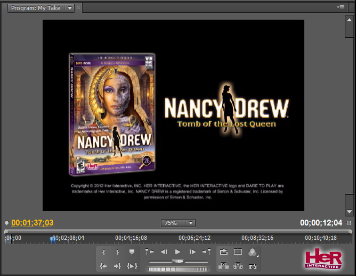Open the Program: My Take sequence dropdown

pyautogui.click(x=70, y=8)
